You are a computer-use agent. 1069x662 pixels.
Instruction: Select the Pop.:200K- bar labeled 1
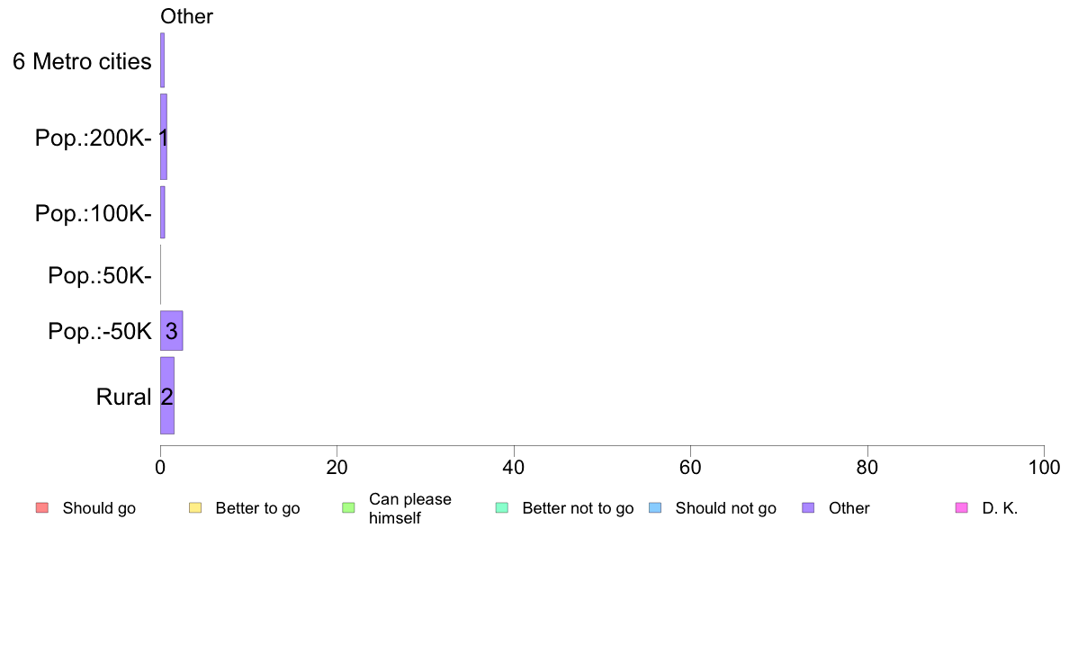pos(164,137)
